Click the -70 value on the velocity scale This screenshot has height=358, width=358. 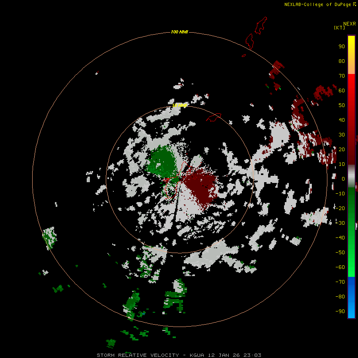(x=340, y=282)
